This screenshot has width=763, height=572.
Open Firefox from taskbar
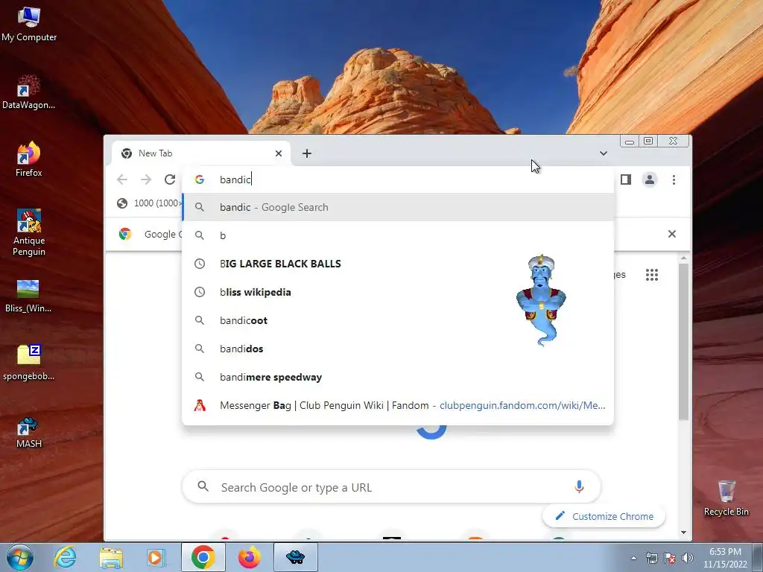(x=249, y=557)
